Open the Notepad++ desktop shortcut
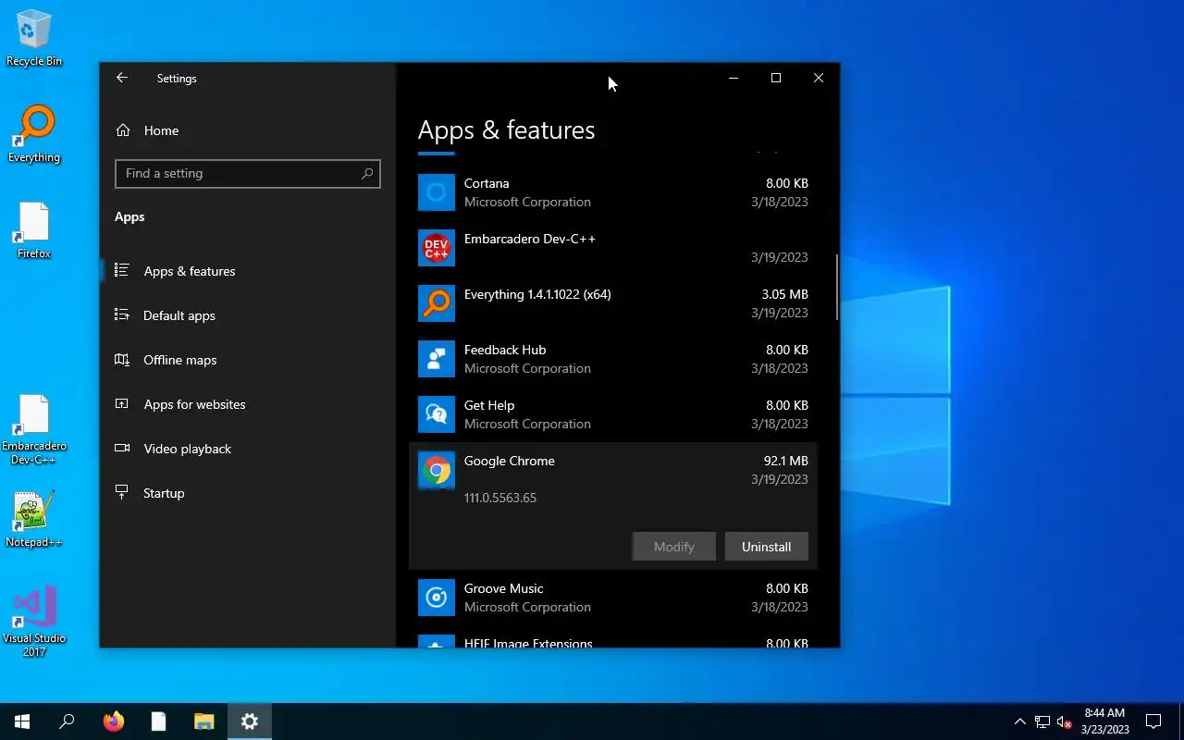Image resolution: width=1184 pixels, height=740 pixels. (34, 519)
